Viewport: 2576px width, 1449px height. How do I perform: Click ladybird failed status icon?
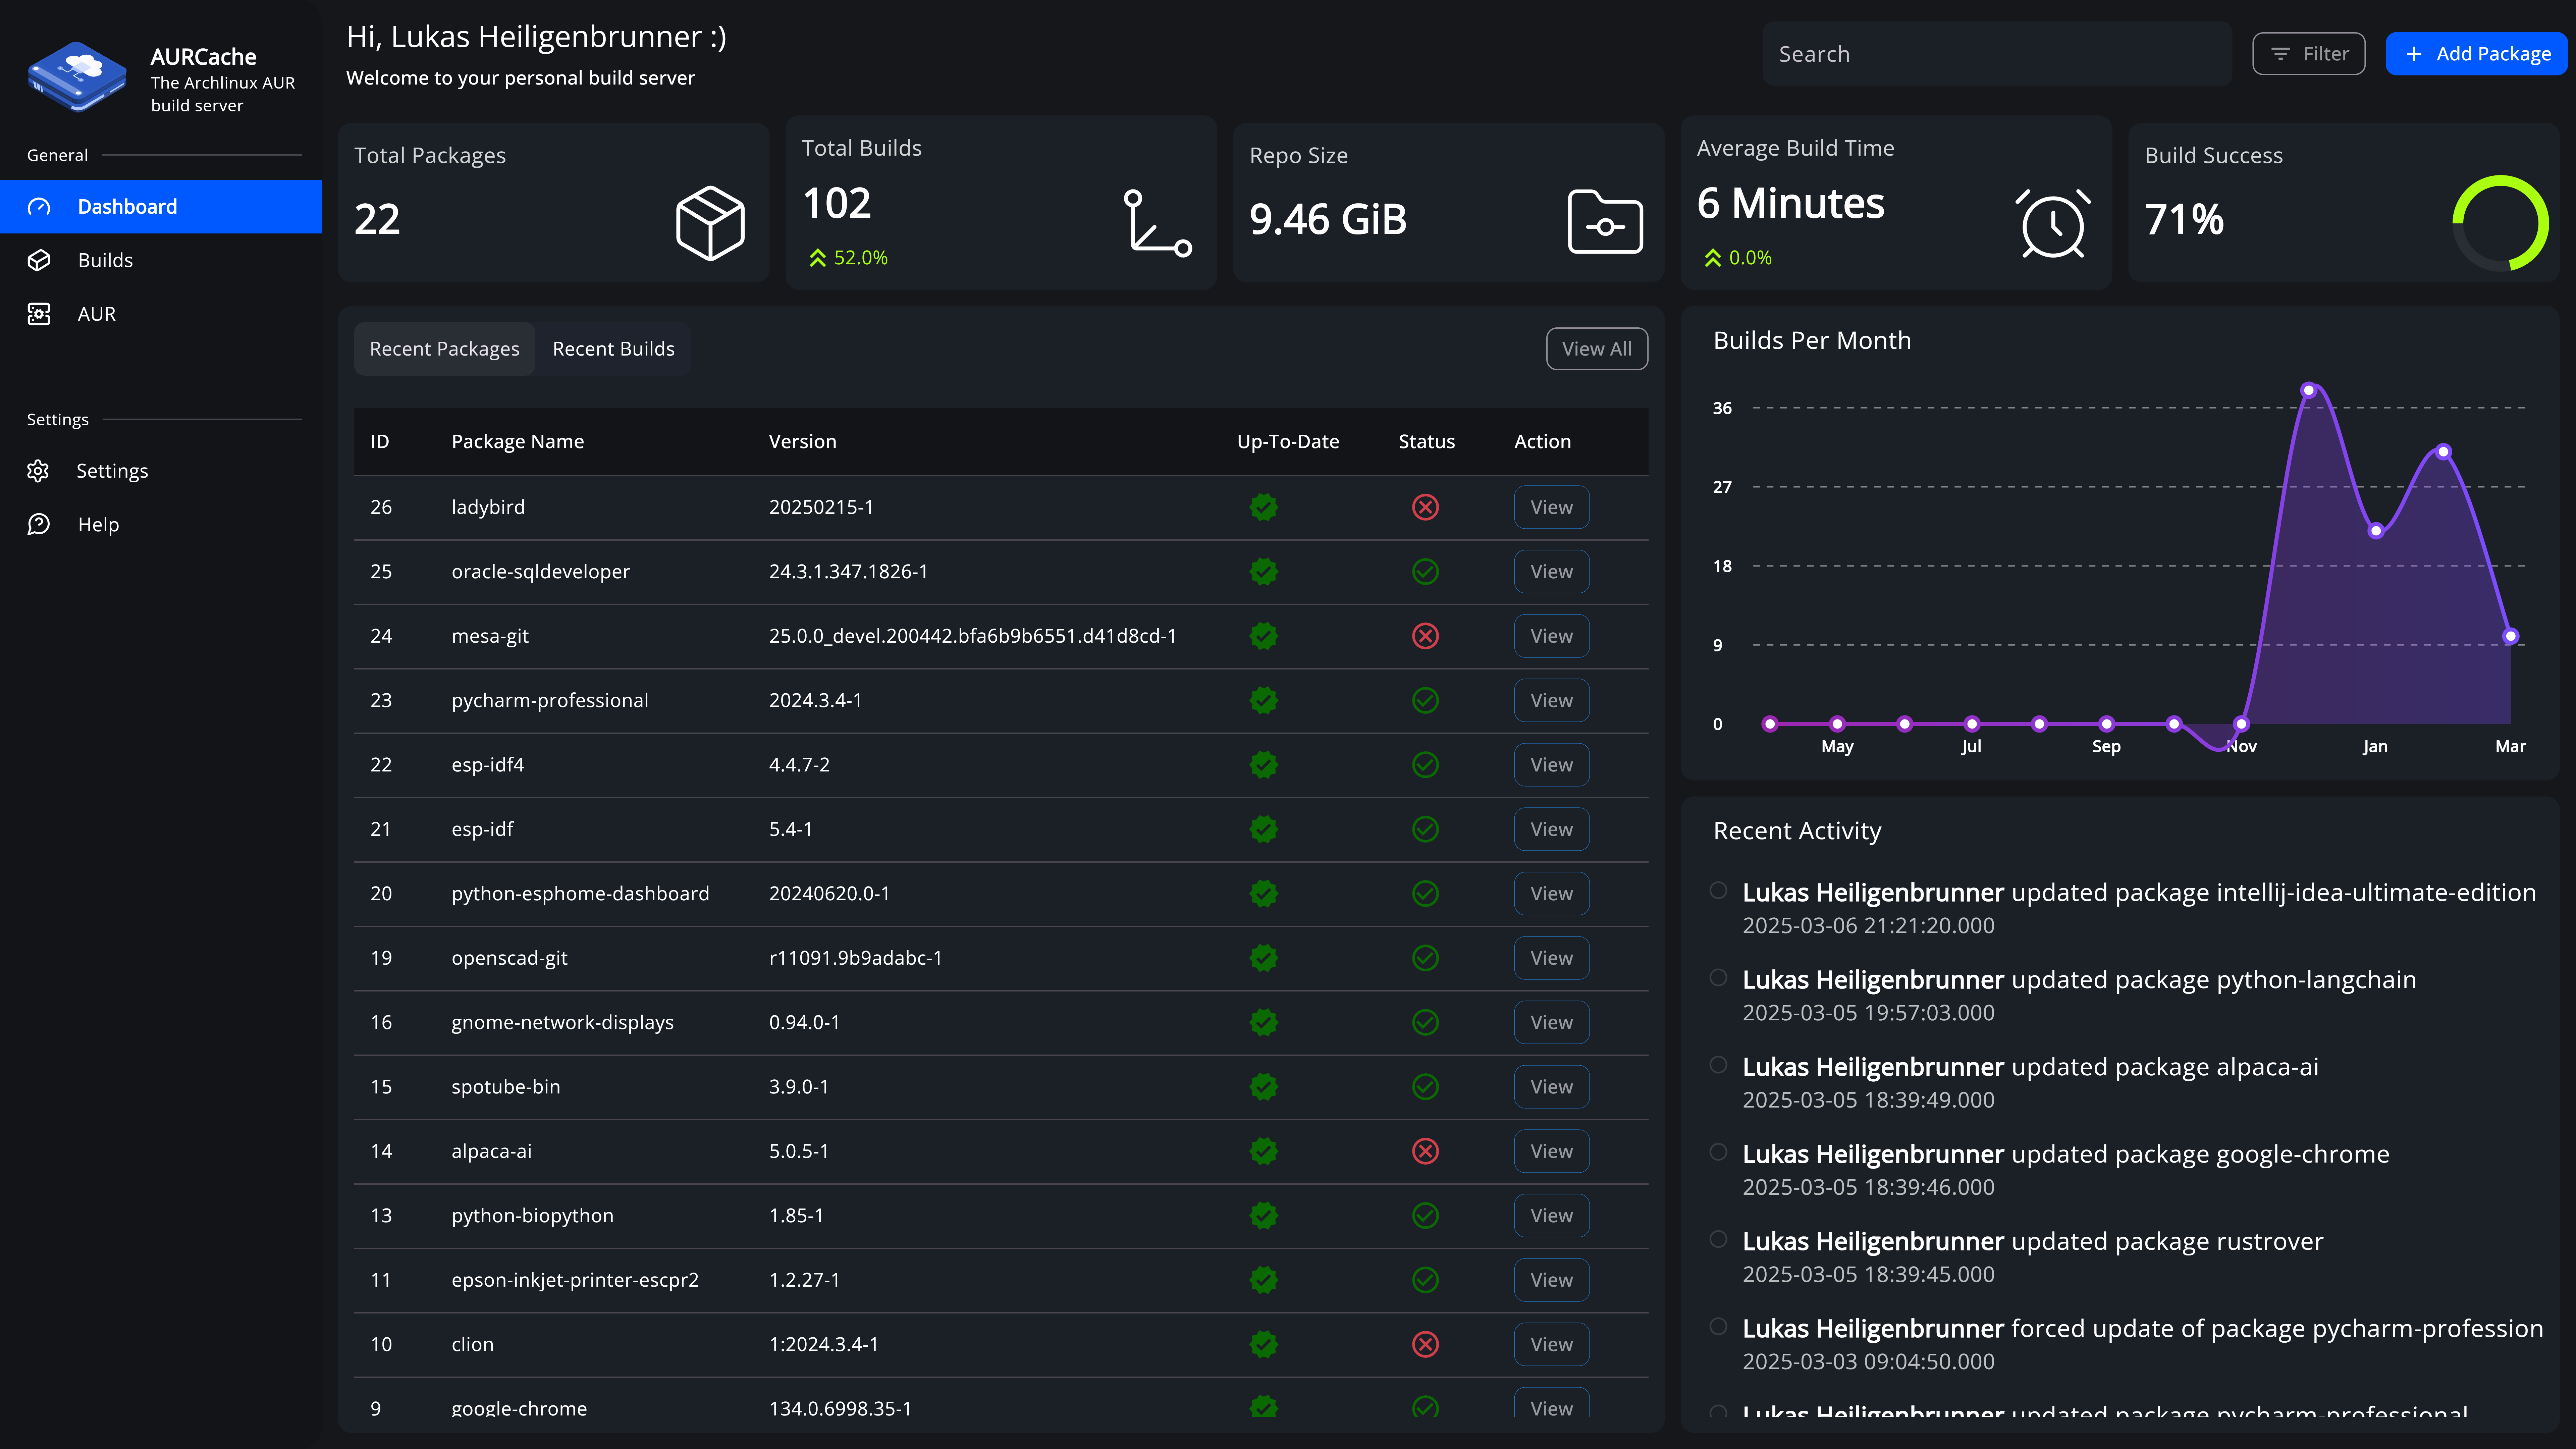coord(1425,507)
